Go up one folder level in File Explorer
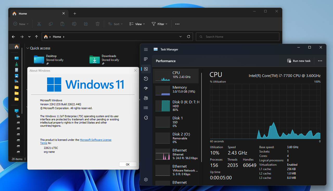 [36, 37]
